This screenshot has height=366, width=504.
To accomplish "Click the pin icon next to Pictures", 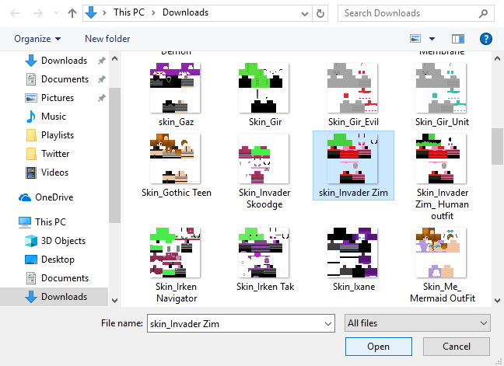I will click(x=102, y=98).
